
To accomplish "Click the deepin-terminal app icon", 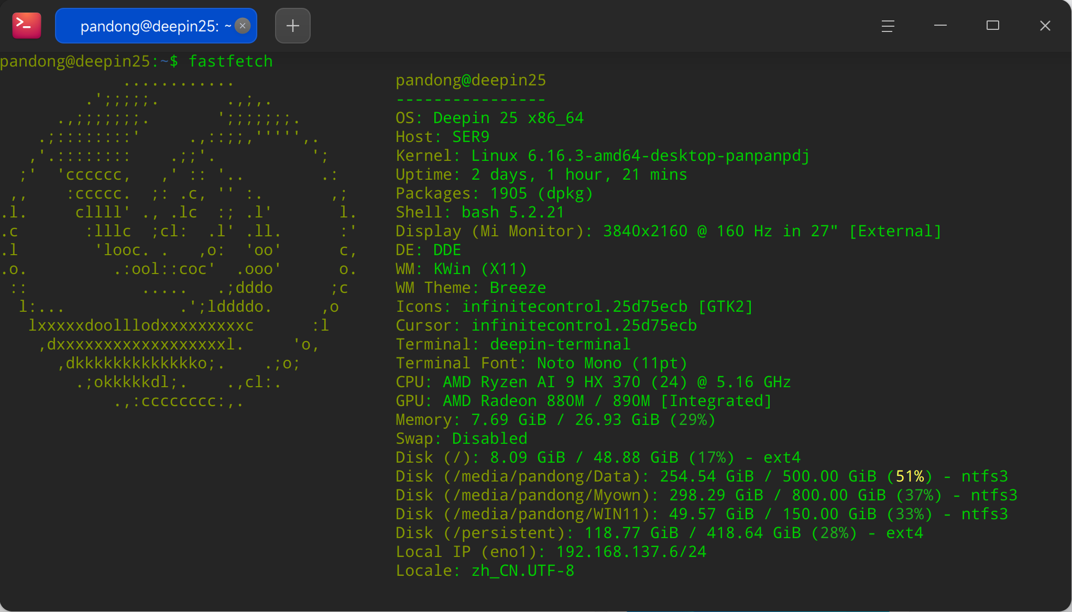I will click(27, 26).
